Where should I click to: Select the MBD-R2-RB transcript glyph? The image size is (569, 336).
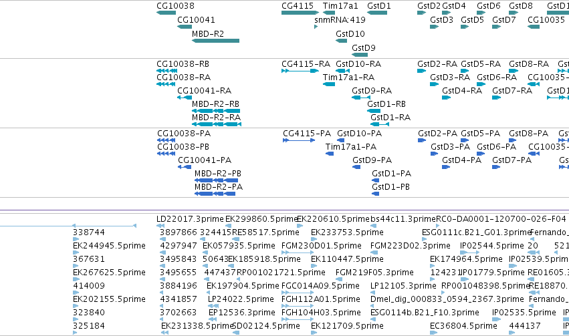point(216,111)
